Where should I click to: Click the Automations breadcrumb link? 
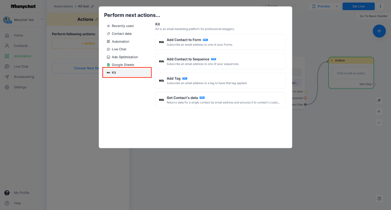coord(63,6)
